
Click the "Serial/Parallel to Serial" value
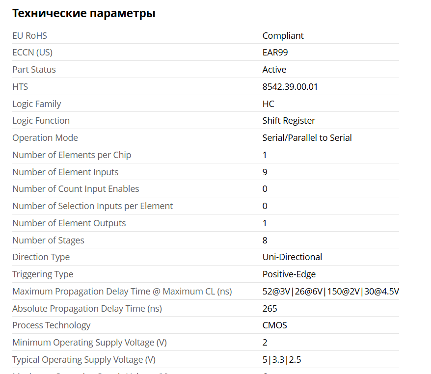point(307,138)
